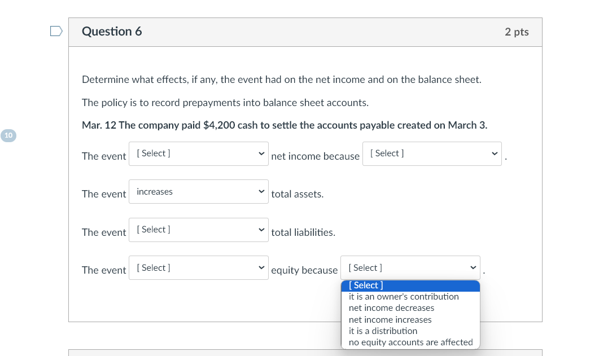The image size is (599, 356).
Task: Click the chevron arrow on the 'increases' dropdown
Action: pos(261,191)
